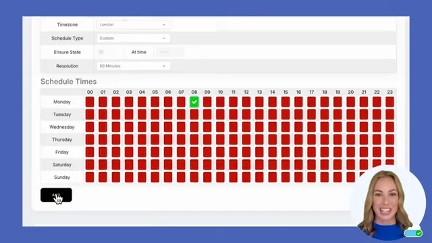Toggle the Monday 23 schedule slot
Screen dimensions: 432x243
coord(390,102)
